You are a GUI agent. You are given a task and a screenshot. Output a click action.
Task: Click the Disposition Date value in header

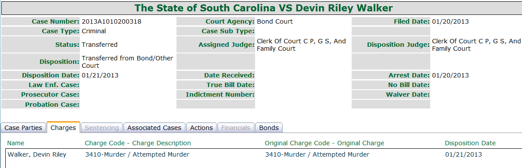pyautogui.click(x=100, y=75)
